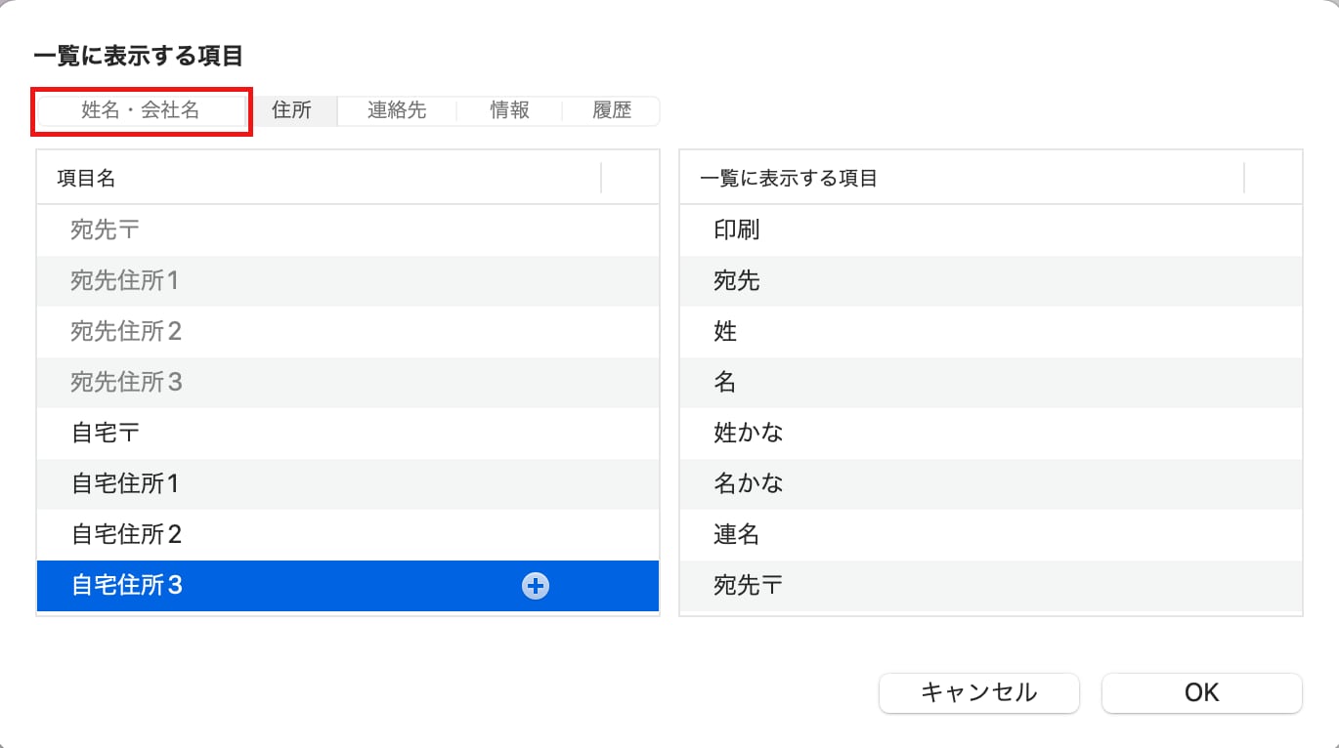Screen dimensions: 1339x748
Task: Select the 情報 tab
Action: (509, 110)
